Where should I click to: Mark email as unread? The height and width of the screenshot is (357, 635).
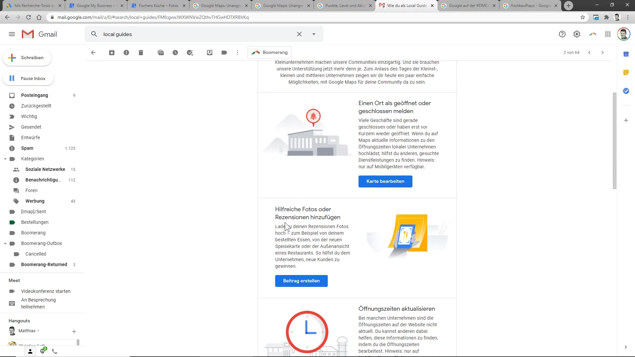pos(161,53)
